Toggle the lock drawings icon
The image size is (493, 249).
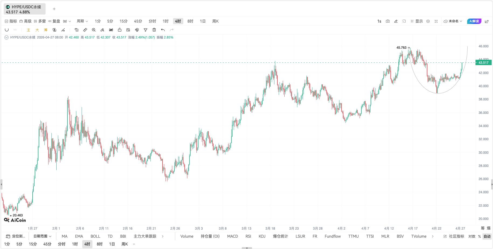[120, 30]
